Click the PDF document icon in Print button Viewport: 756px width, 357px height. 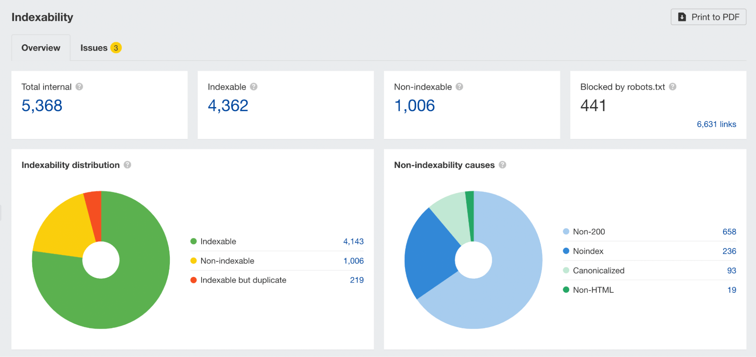point(682,17)
